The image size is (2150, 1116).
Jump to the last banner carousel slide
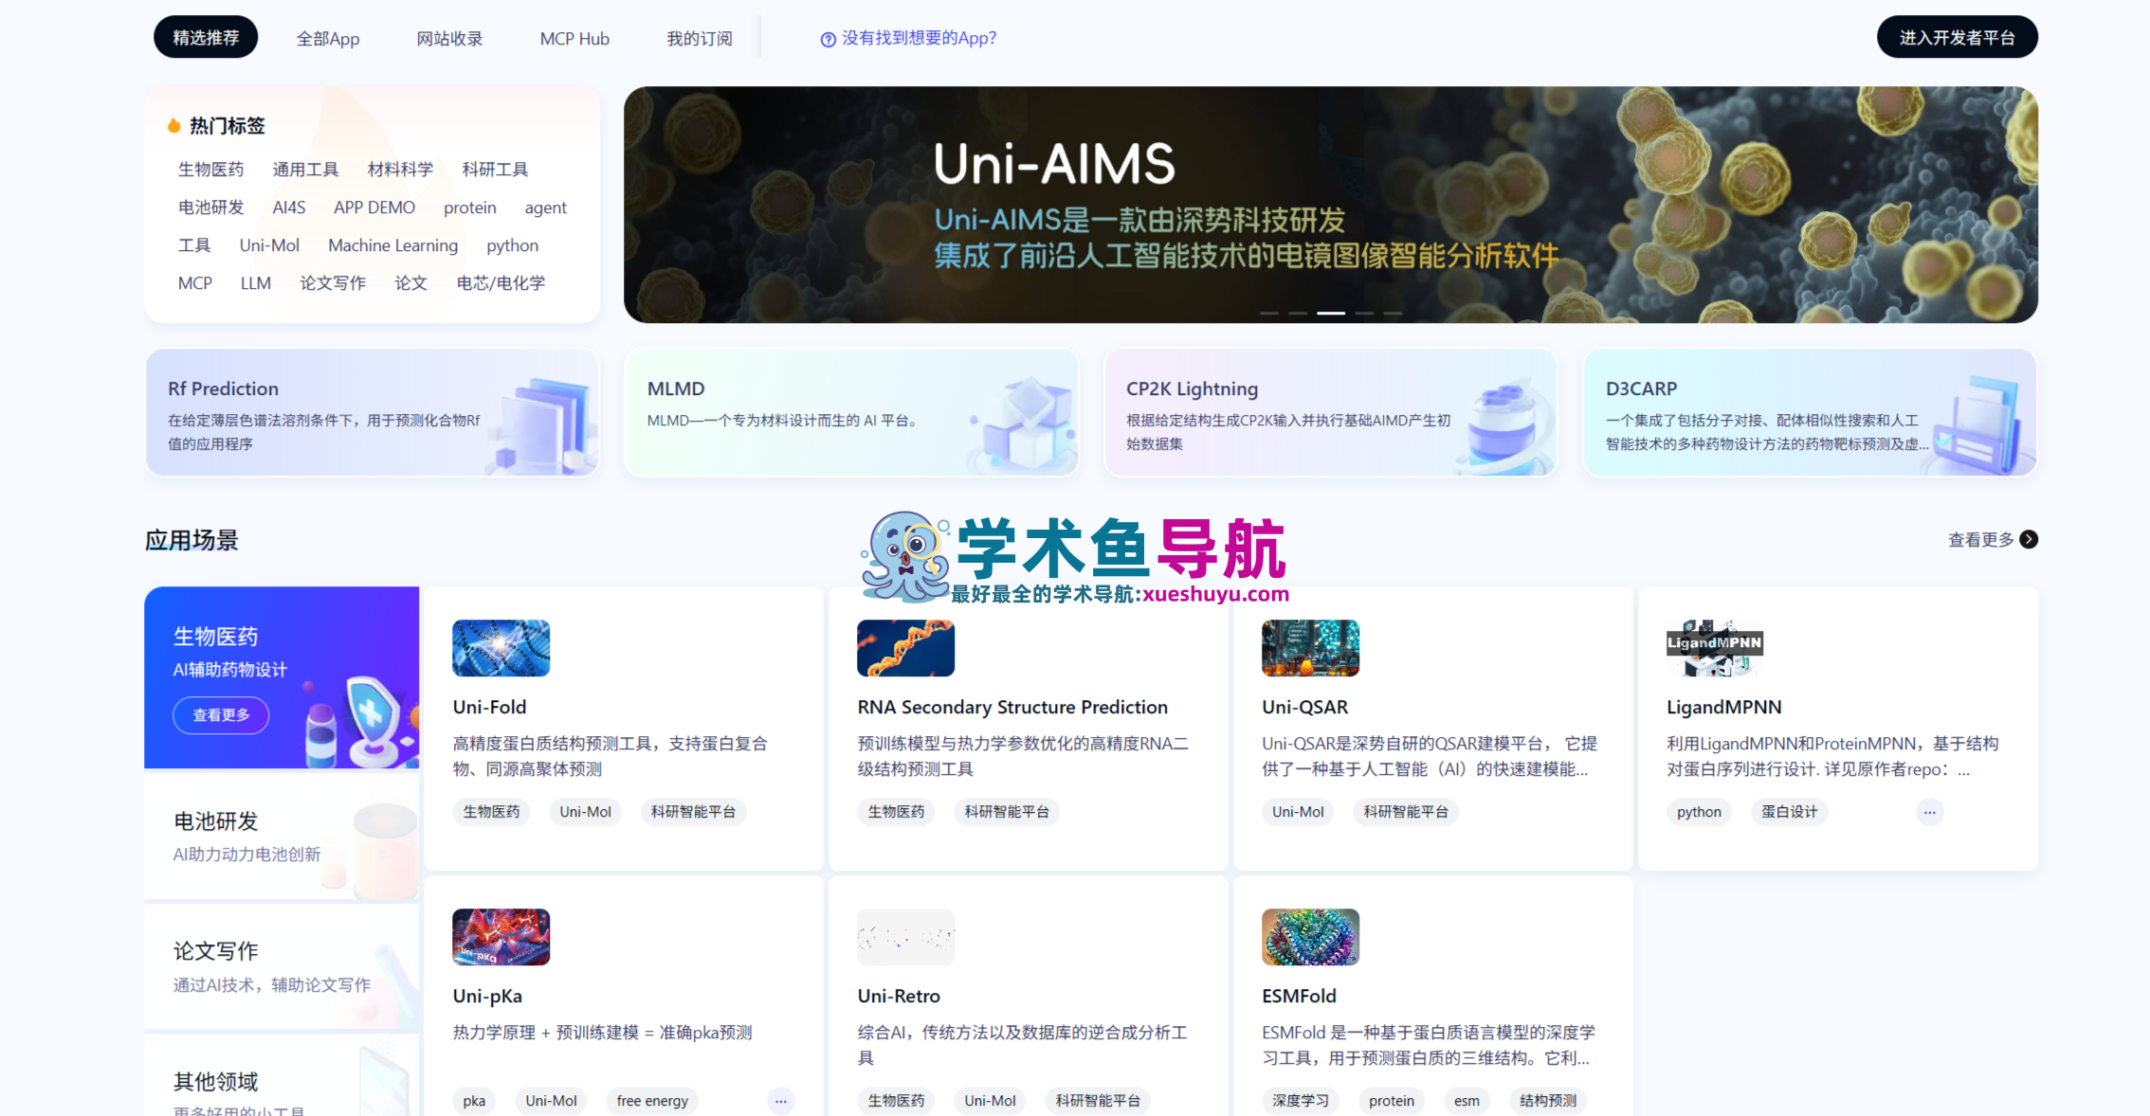tap(1393, 313)
